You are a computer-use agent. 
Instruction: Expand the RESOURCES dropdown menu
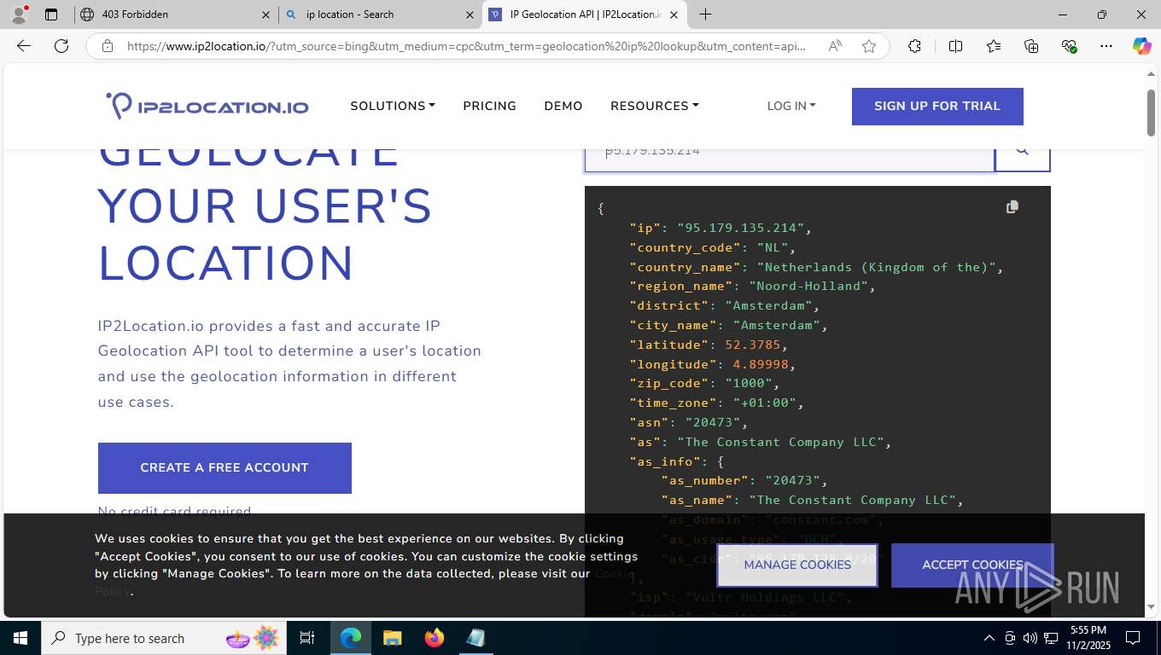coord(655,106)
